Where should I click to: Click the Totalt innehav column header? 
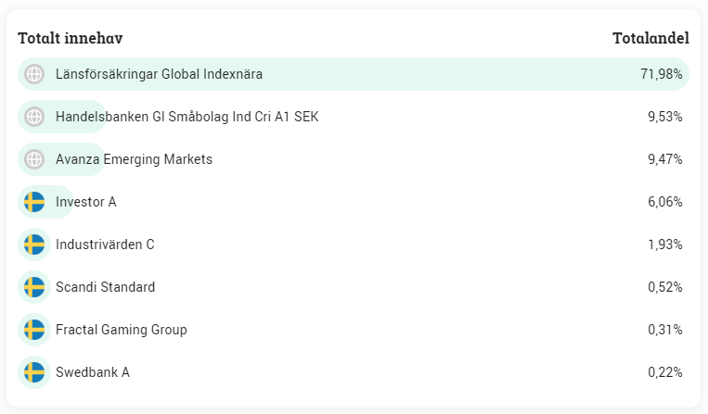tap(71, 38)
